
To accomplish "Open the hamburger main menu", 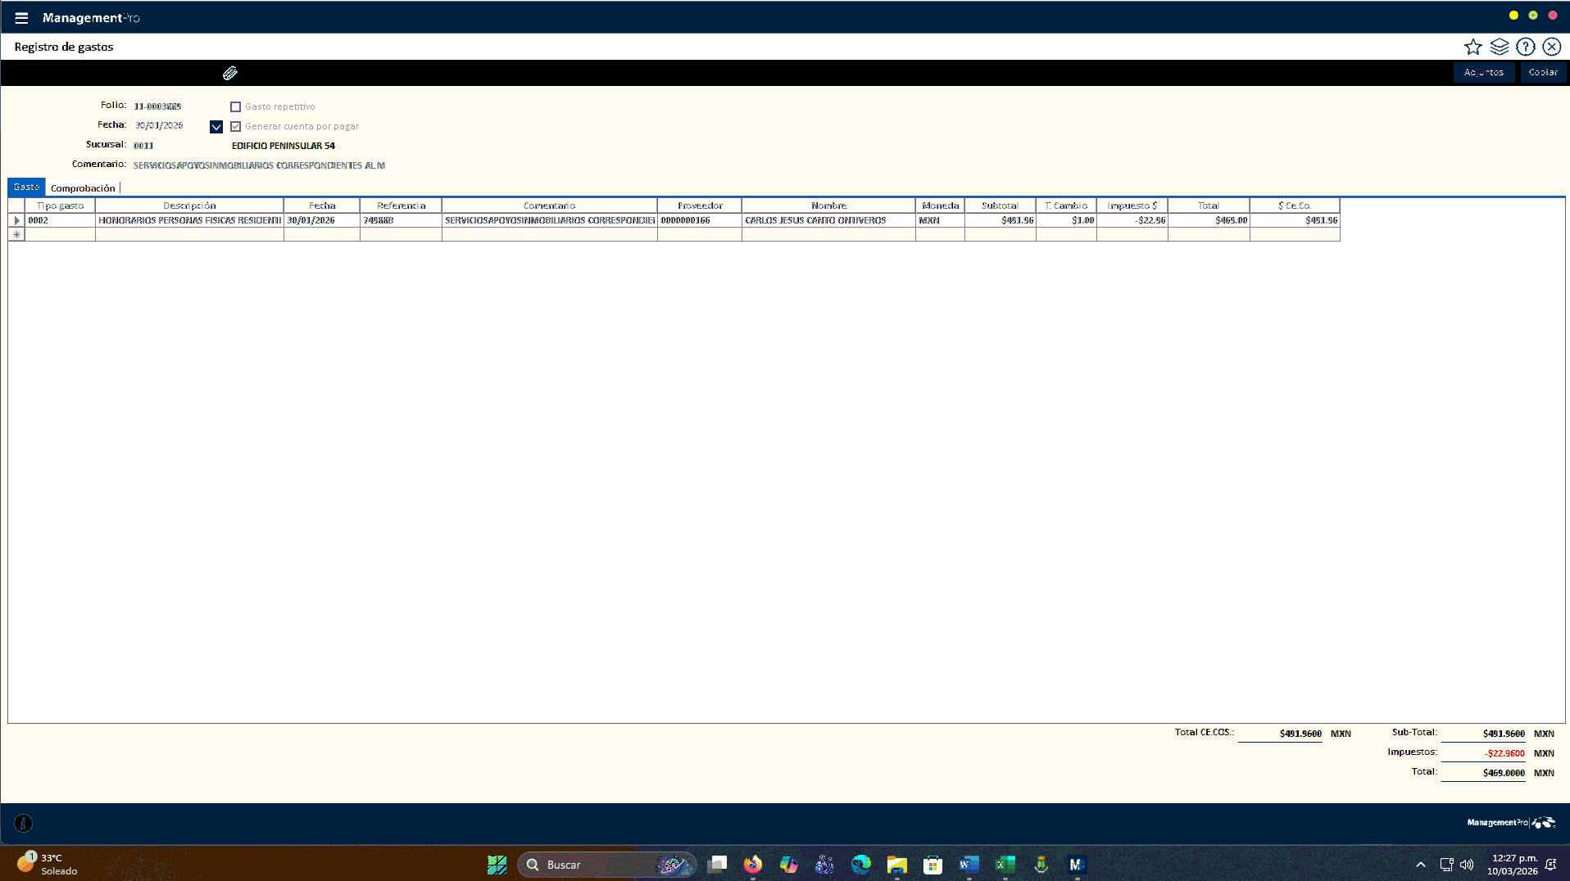I will tap(21, 17).
